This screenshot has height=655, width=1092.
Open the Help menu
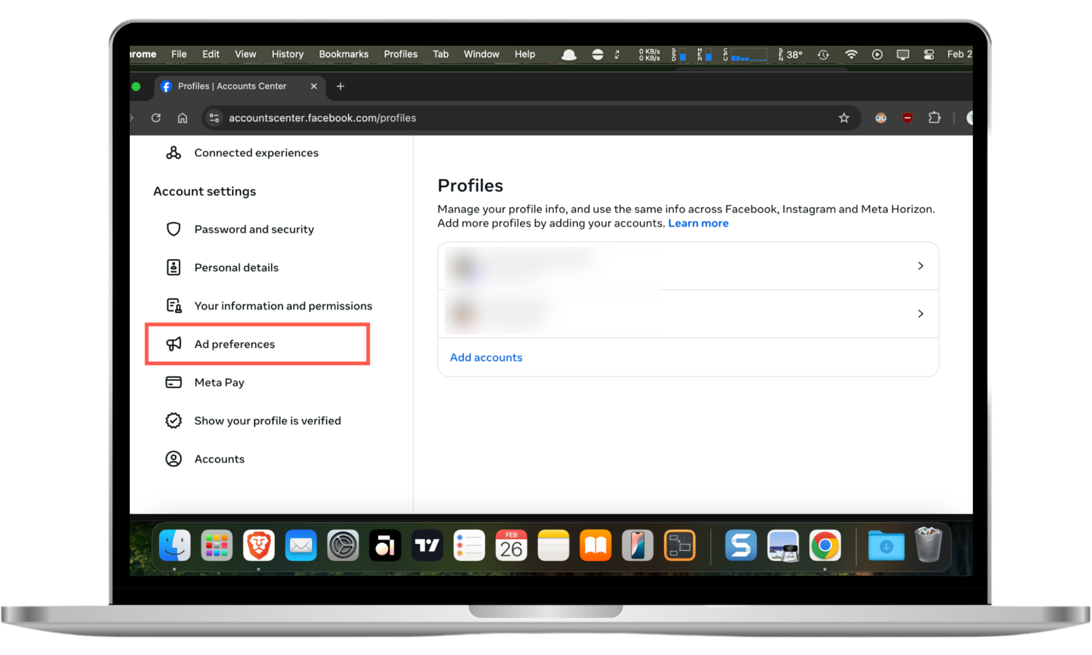524,54
